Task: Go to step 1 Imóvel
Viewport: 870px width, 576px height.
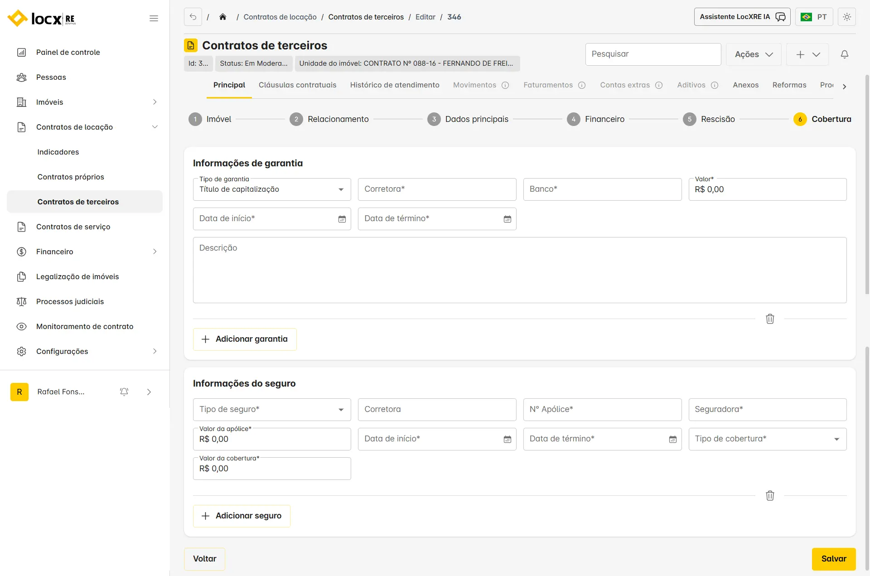Action: pyautogui.click(x=210, y=119)
